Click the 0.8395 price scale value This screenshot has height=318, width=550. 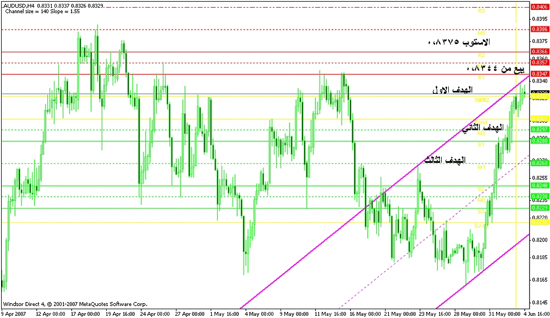coord(540,19)
